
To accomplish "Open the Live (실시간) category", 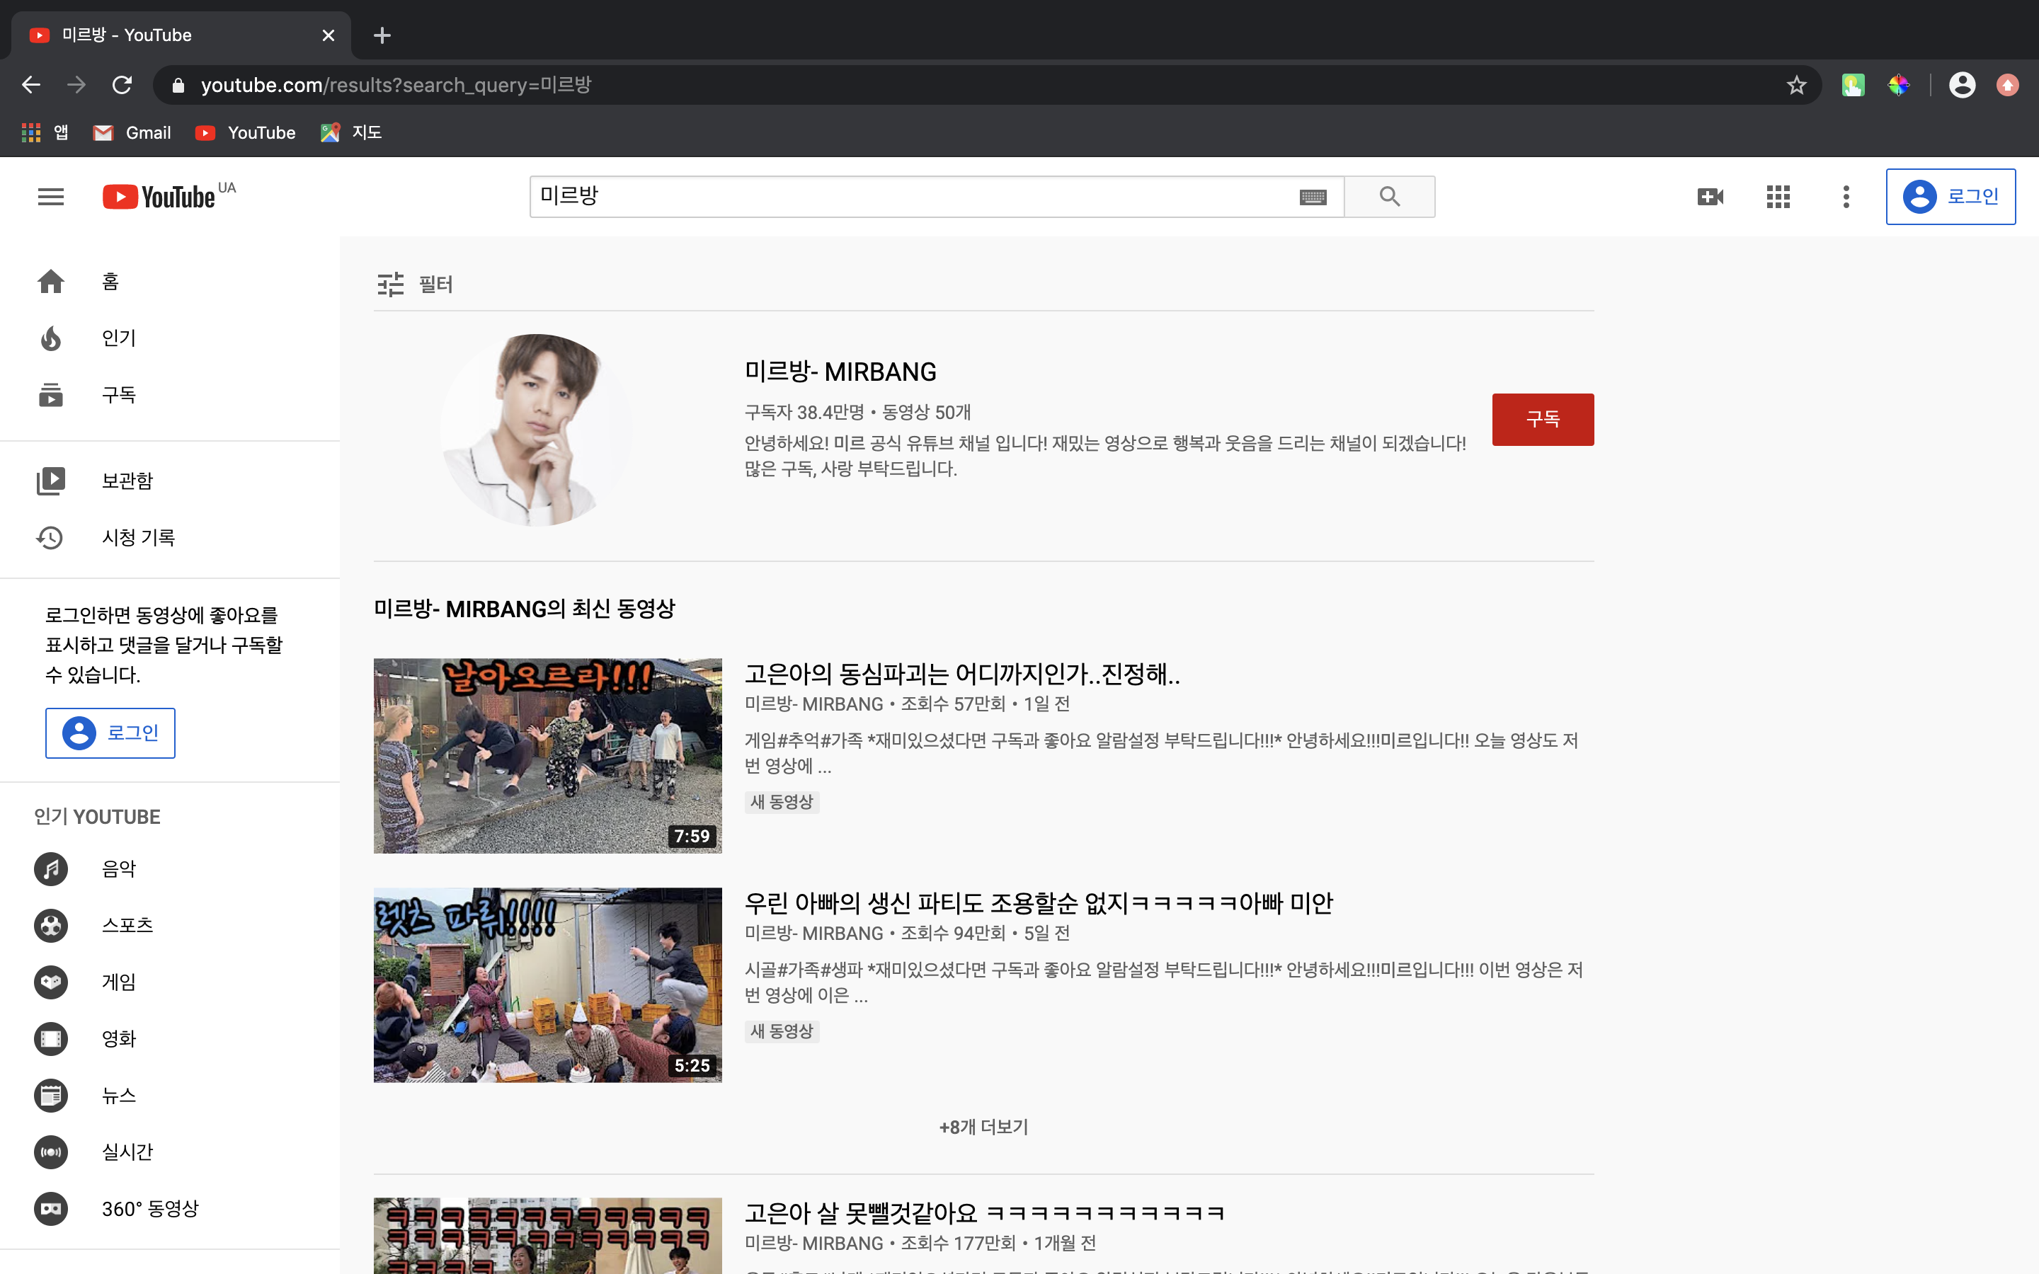I will (x=127, y=1152).
